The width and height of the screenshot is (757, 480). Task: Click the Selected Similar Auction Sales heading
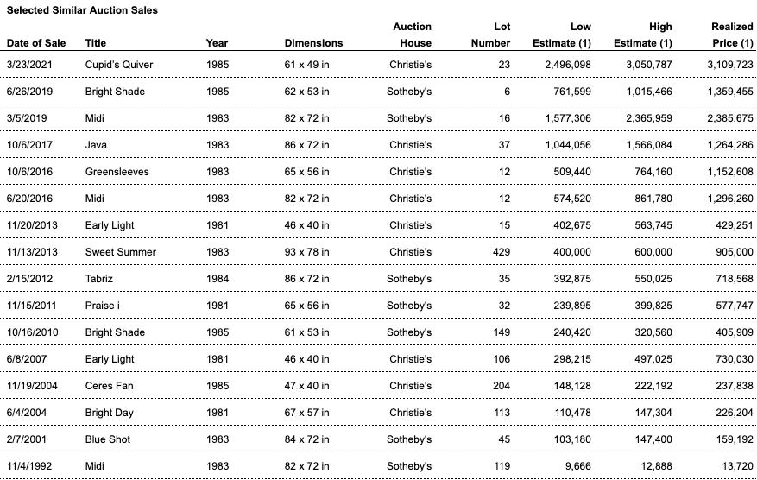[x=83, y=10]
